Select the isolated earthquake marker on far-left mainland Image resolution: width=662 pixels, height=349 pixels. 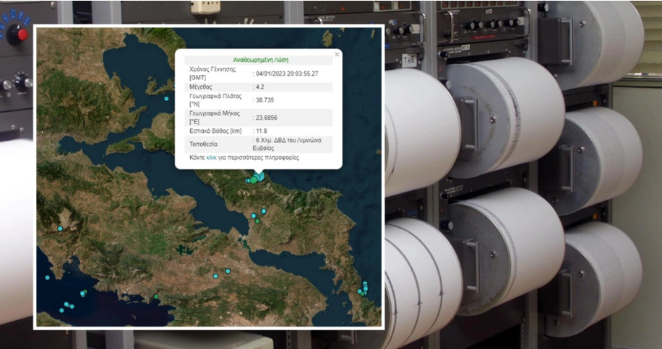(60, 229)
